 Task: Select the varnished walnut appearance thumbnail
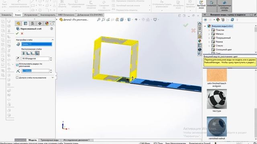coord(217,126)
